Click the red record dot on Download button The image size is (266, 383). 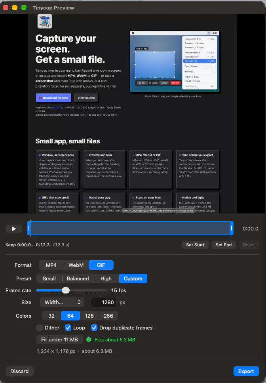tap(40, 98)
